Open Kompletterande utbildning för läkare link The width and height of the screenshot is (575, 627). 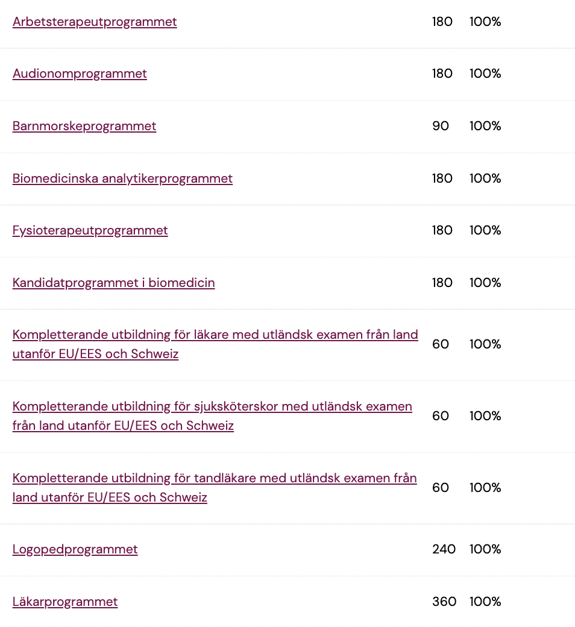tap(215, 344)
